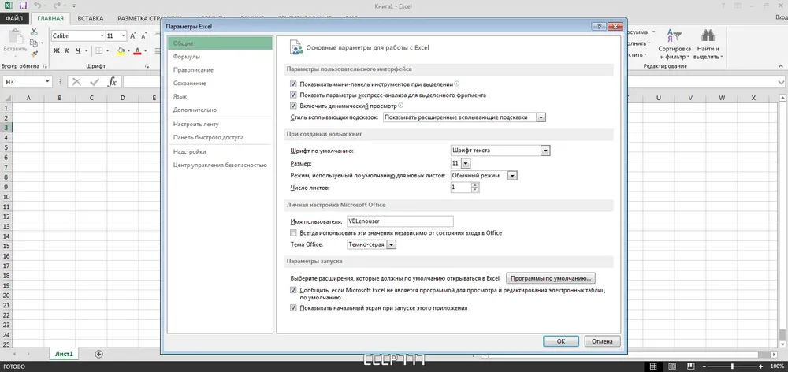Enable 'Всегда использовать эти значения' checkbox

click(293, 233)
